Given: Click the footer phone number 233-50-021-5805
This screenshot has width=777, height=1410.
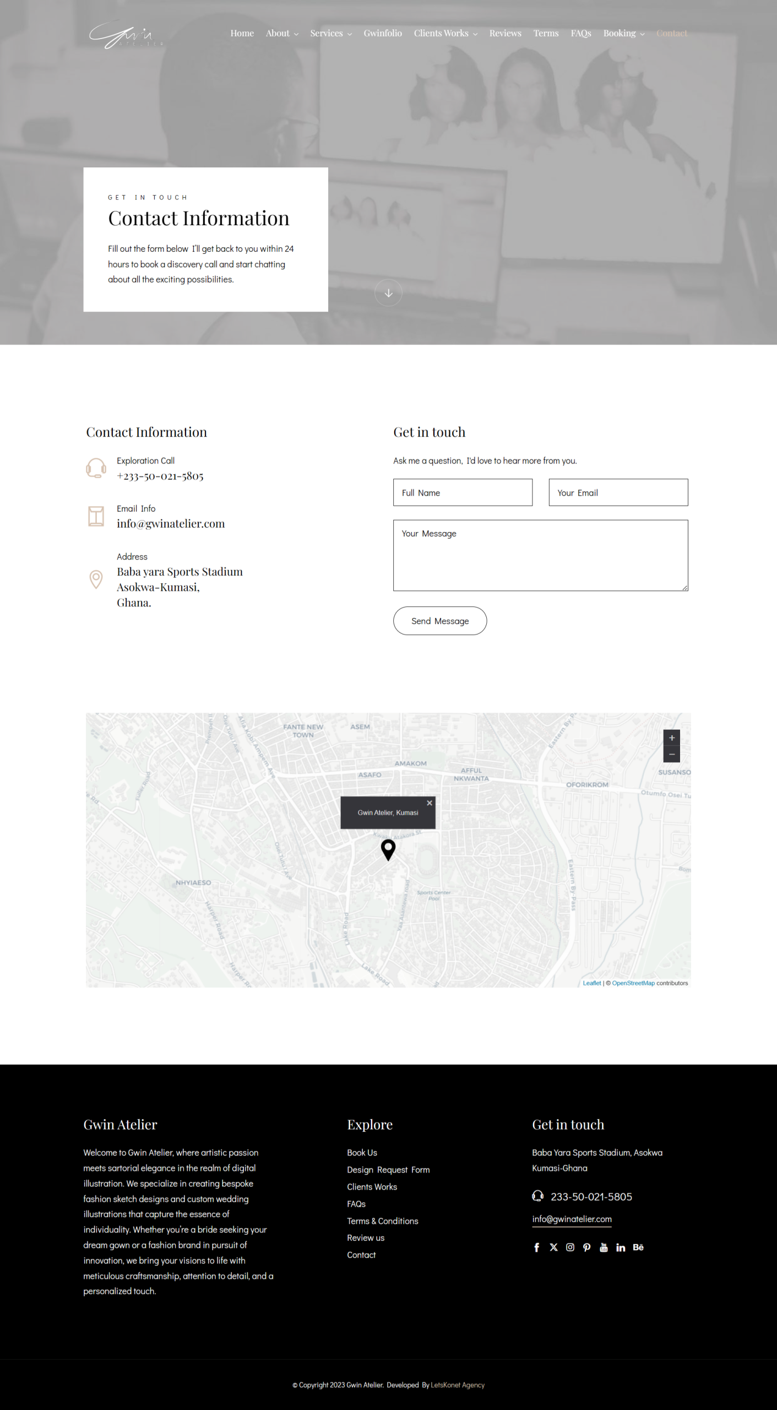Looking at the screenshot, I should point(591,1196).
